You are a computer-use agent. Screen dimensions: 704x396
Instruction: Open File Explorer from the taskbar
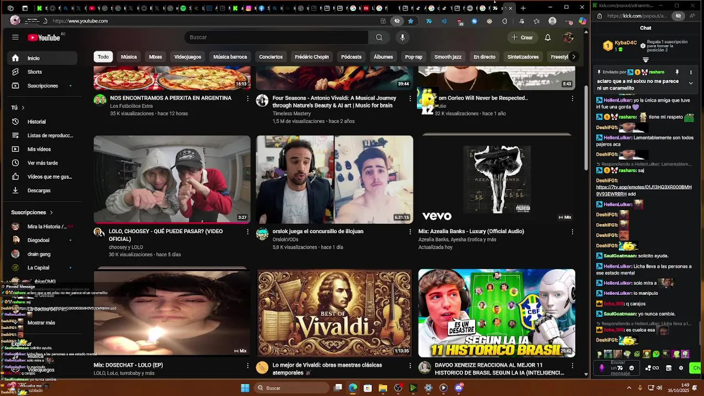pos(383,388)
